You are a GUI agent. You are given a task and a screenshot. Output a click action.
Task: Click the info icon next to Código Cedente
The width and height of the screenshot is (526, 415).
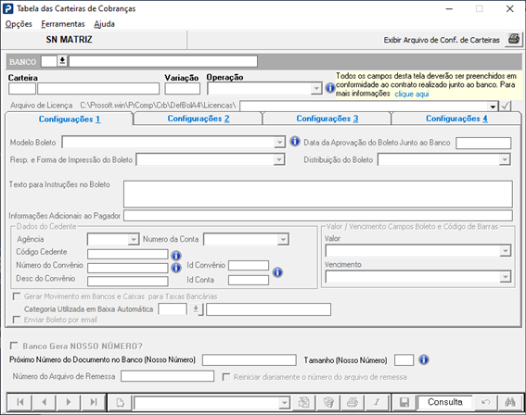click(x=176, y=256)
